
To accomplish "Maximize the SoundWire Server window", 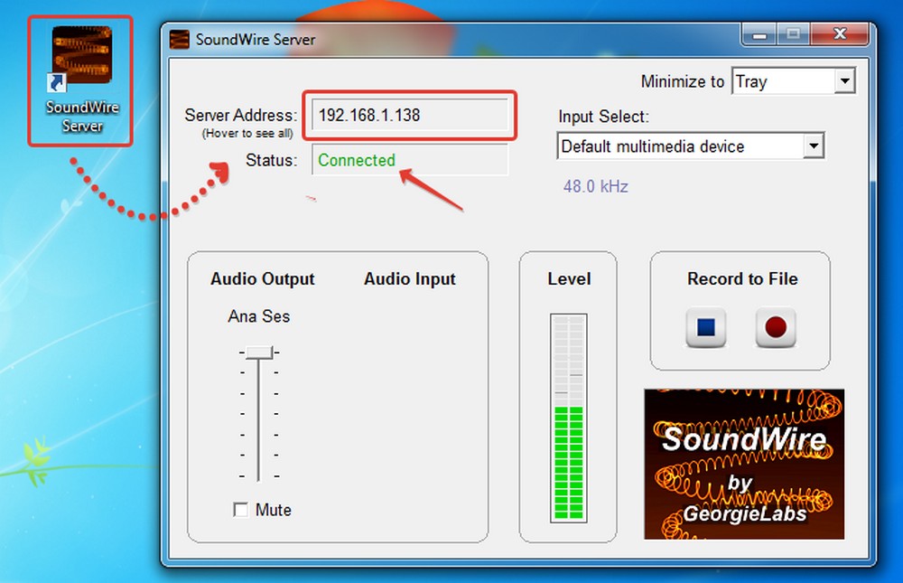I will [794, 34].
